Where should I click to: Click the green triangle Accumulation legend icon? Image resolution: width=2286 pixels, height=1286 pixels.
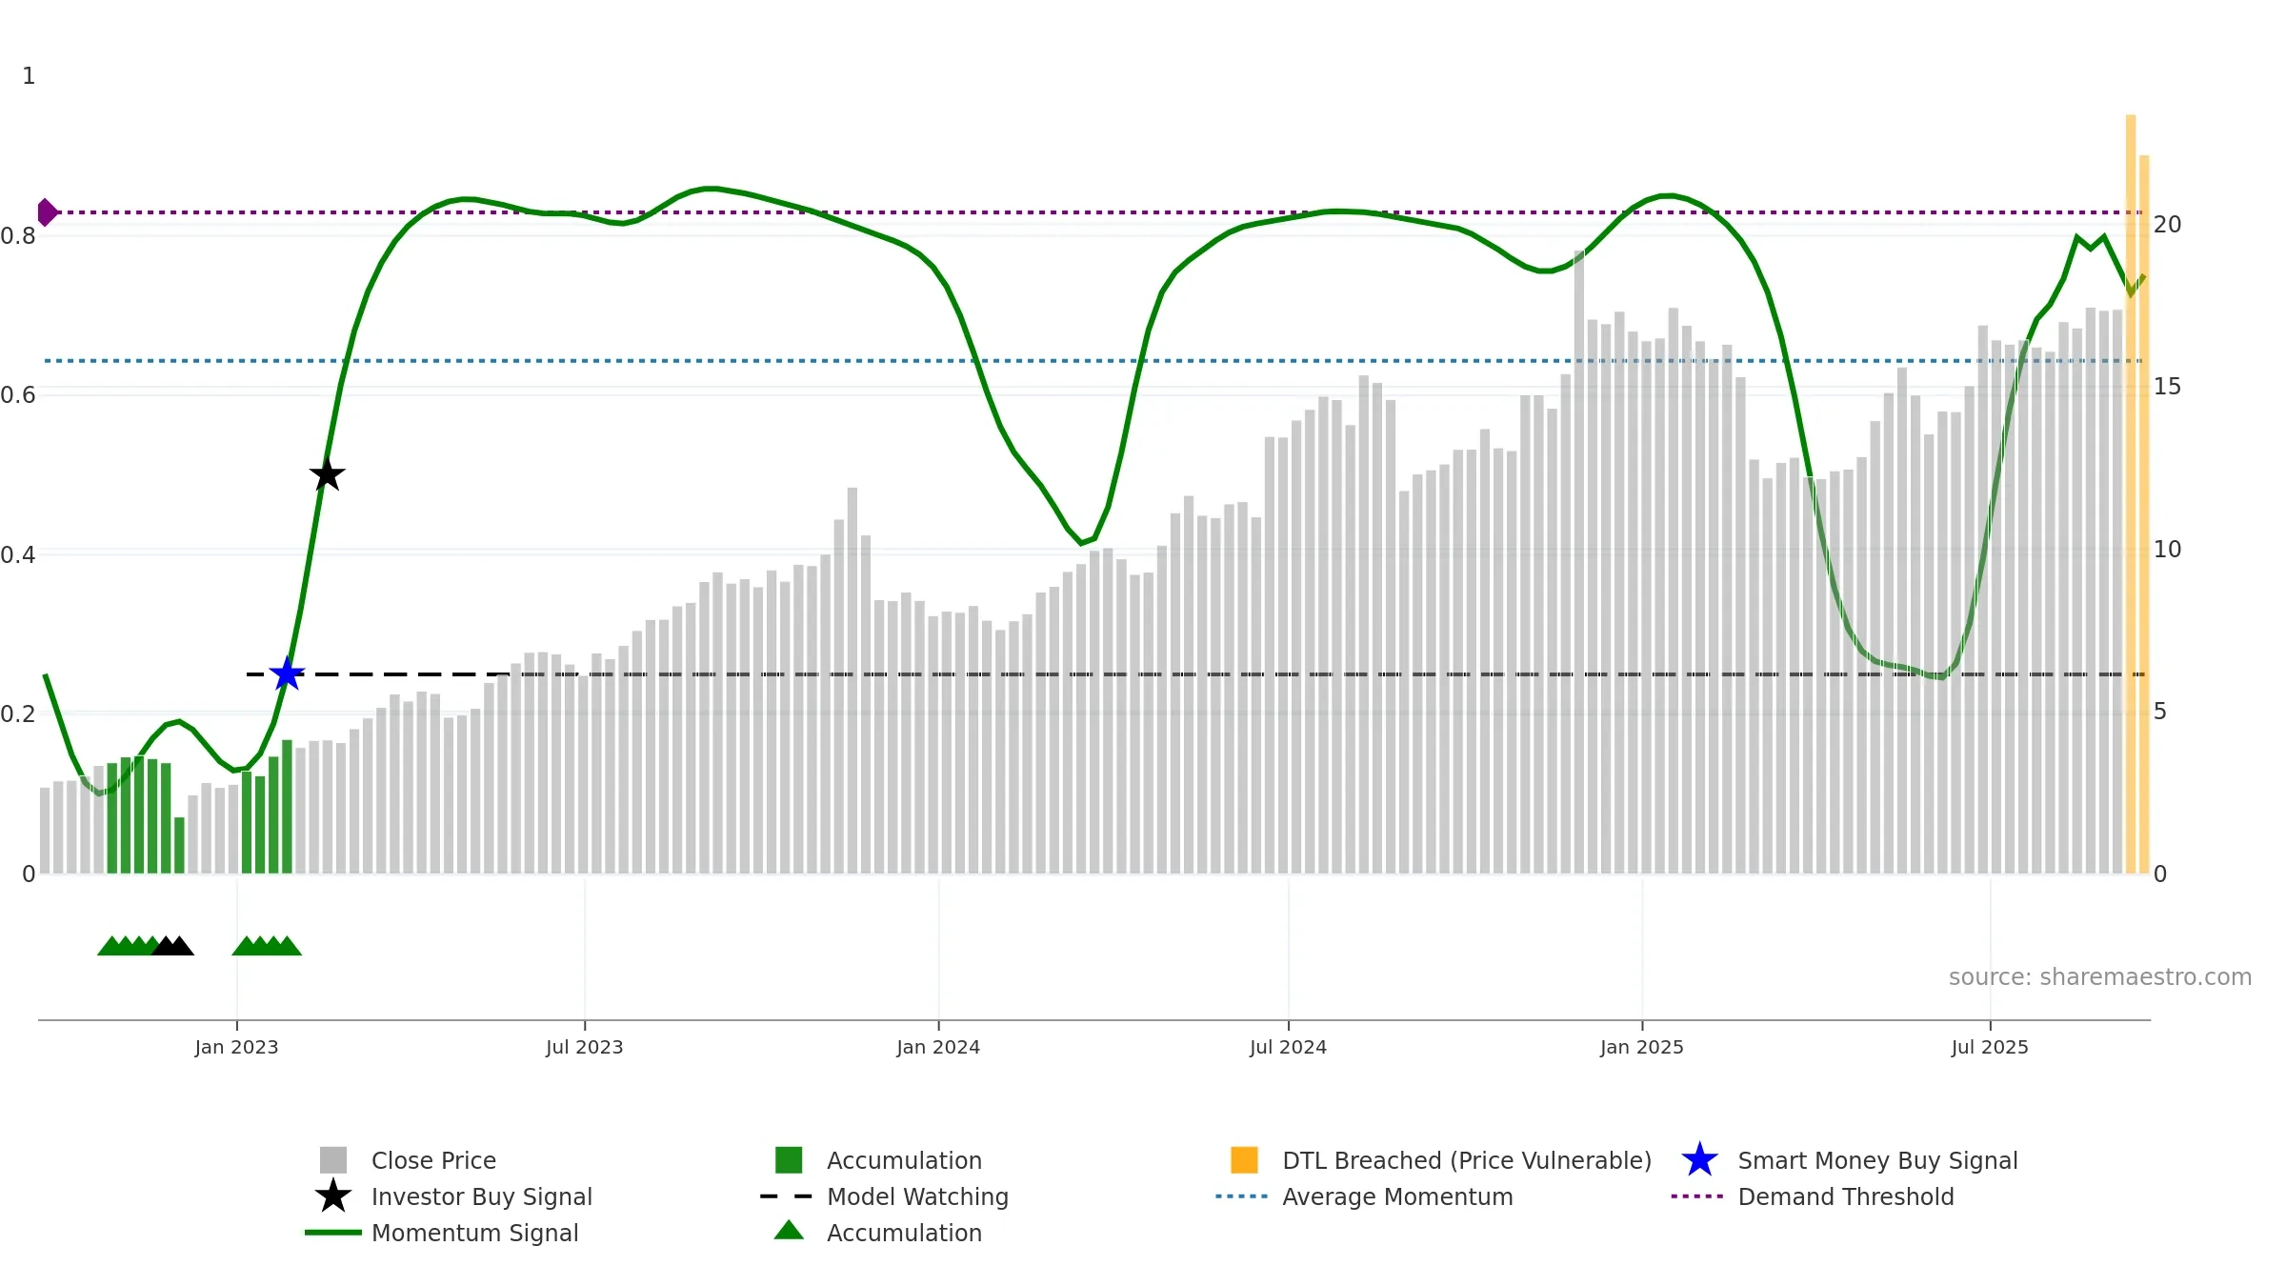[789, 1231]
